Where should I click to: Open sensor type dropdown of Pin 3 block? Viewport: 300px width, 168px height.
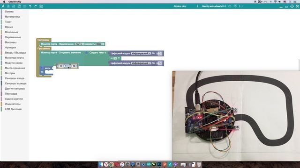pyautogui.click(x=141, y=63)
